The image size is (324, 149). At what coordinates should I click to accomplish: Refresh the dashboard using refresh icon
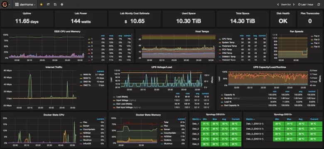(319, 5)
